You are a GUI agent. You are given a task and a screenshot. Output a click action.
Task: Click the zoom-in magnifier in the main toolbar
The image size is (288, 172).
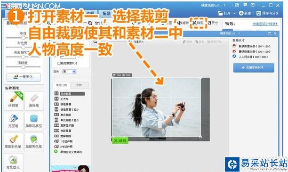pos(90,23)
